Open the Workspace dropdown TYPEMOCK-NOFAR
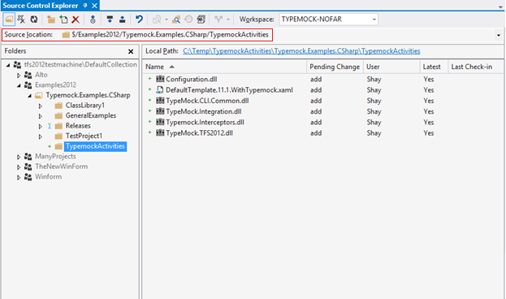The height and width of the screenshot is (299, 506). pos(328,19)
